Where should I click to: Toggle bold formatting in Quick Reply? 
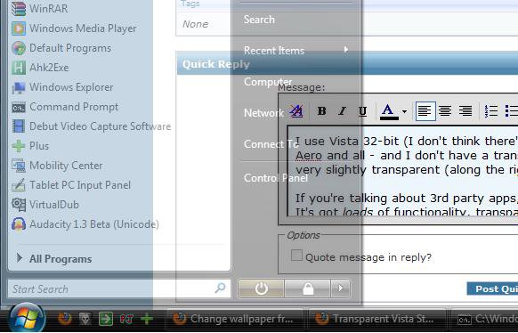321,111
